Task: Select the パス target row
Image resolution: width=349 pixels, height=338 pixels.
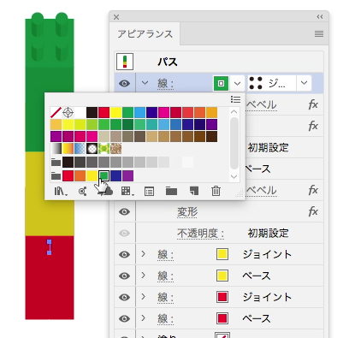Action: [x=219, y=62]
